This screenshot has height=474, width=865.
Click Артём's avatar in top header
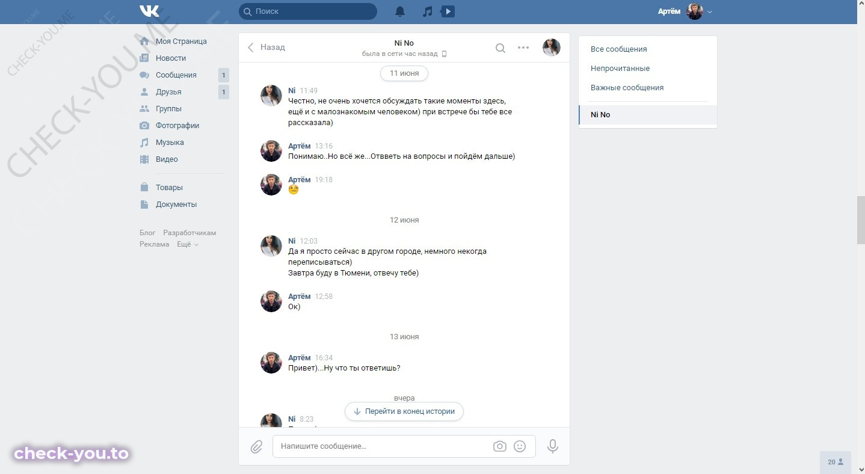[x=695, y=11]
